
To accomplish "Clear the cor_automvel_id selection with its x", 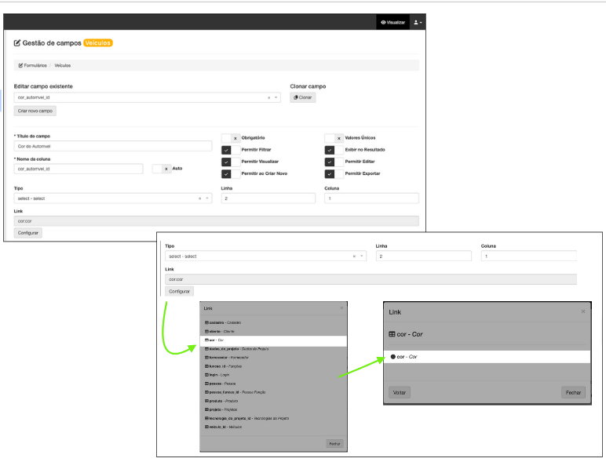I will [269, 98].
